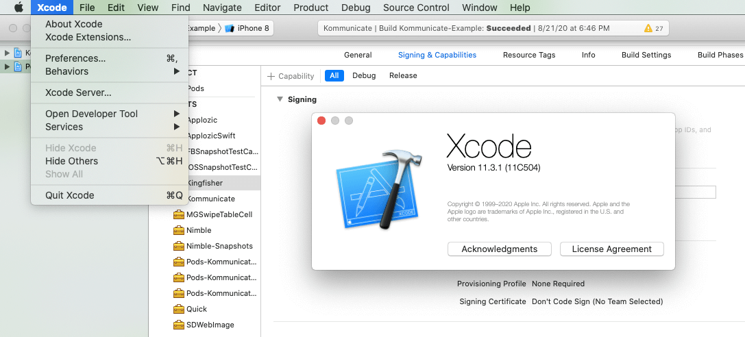Click the Xcode menu title
Image resolution: width=745 pixels, height=337 pixels.
(x=52, y=8)
